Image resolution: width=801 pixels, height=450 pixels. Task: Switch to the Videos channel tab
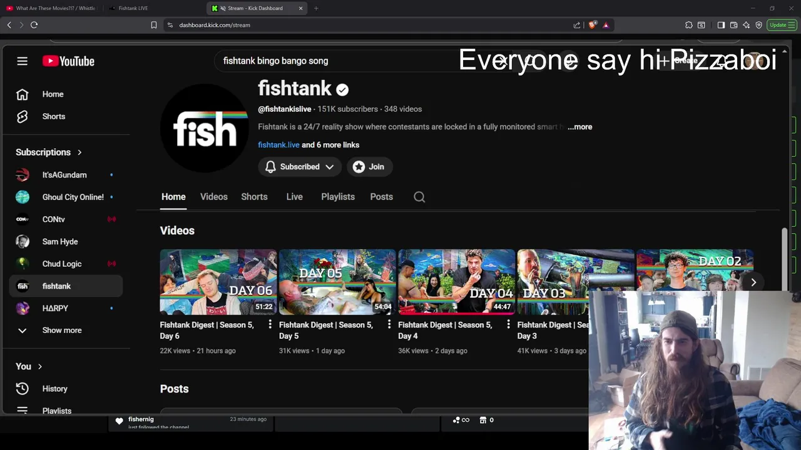[x=214, y=197]
